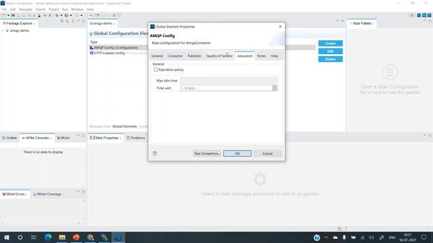Open the MUnit tab
The width and height of the screenshot is (433, 243).
click(64, 138)
